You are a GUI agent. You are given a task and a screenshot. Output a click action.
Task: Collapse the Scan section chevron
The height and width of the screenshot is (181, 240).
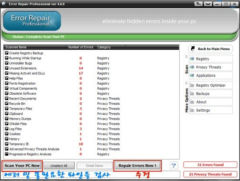186,57
